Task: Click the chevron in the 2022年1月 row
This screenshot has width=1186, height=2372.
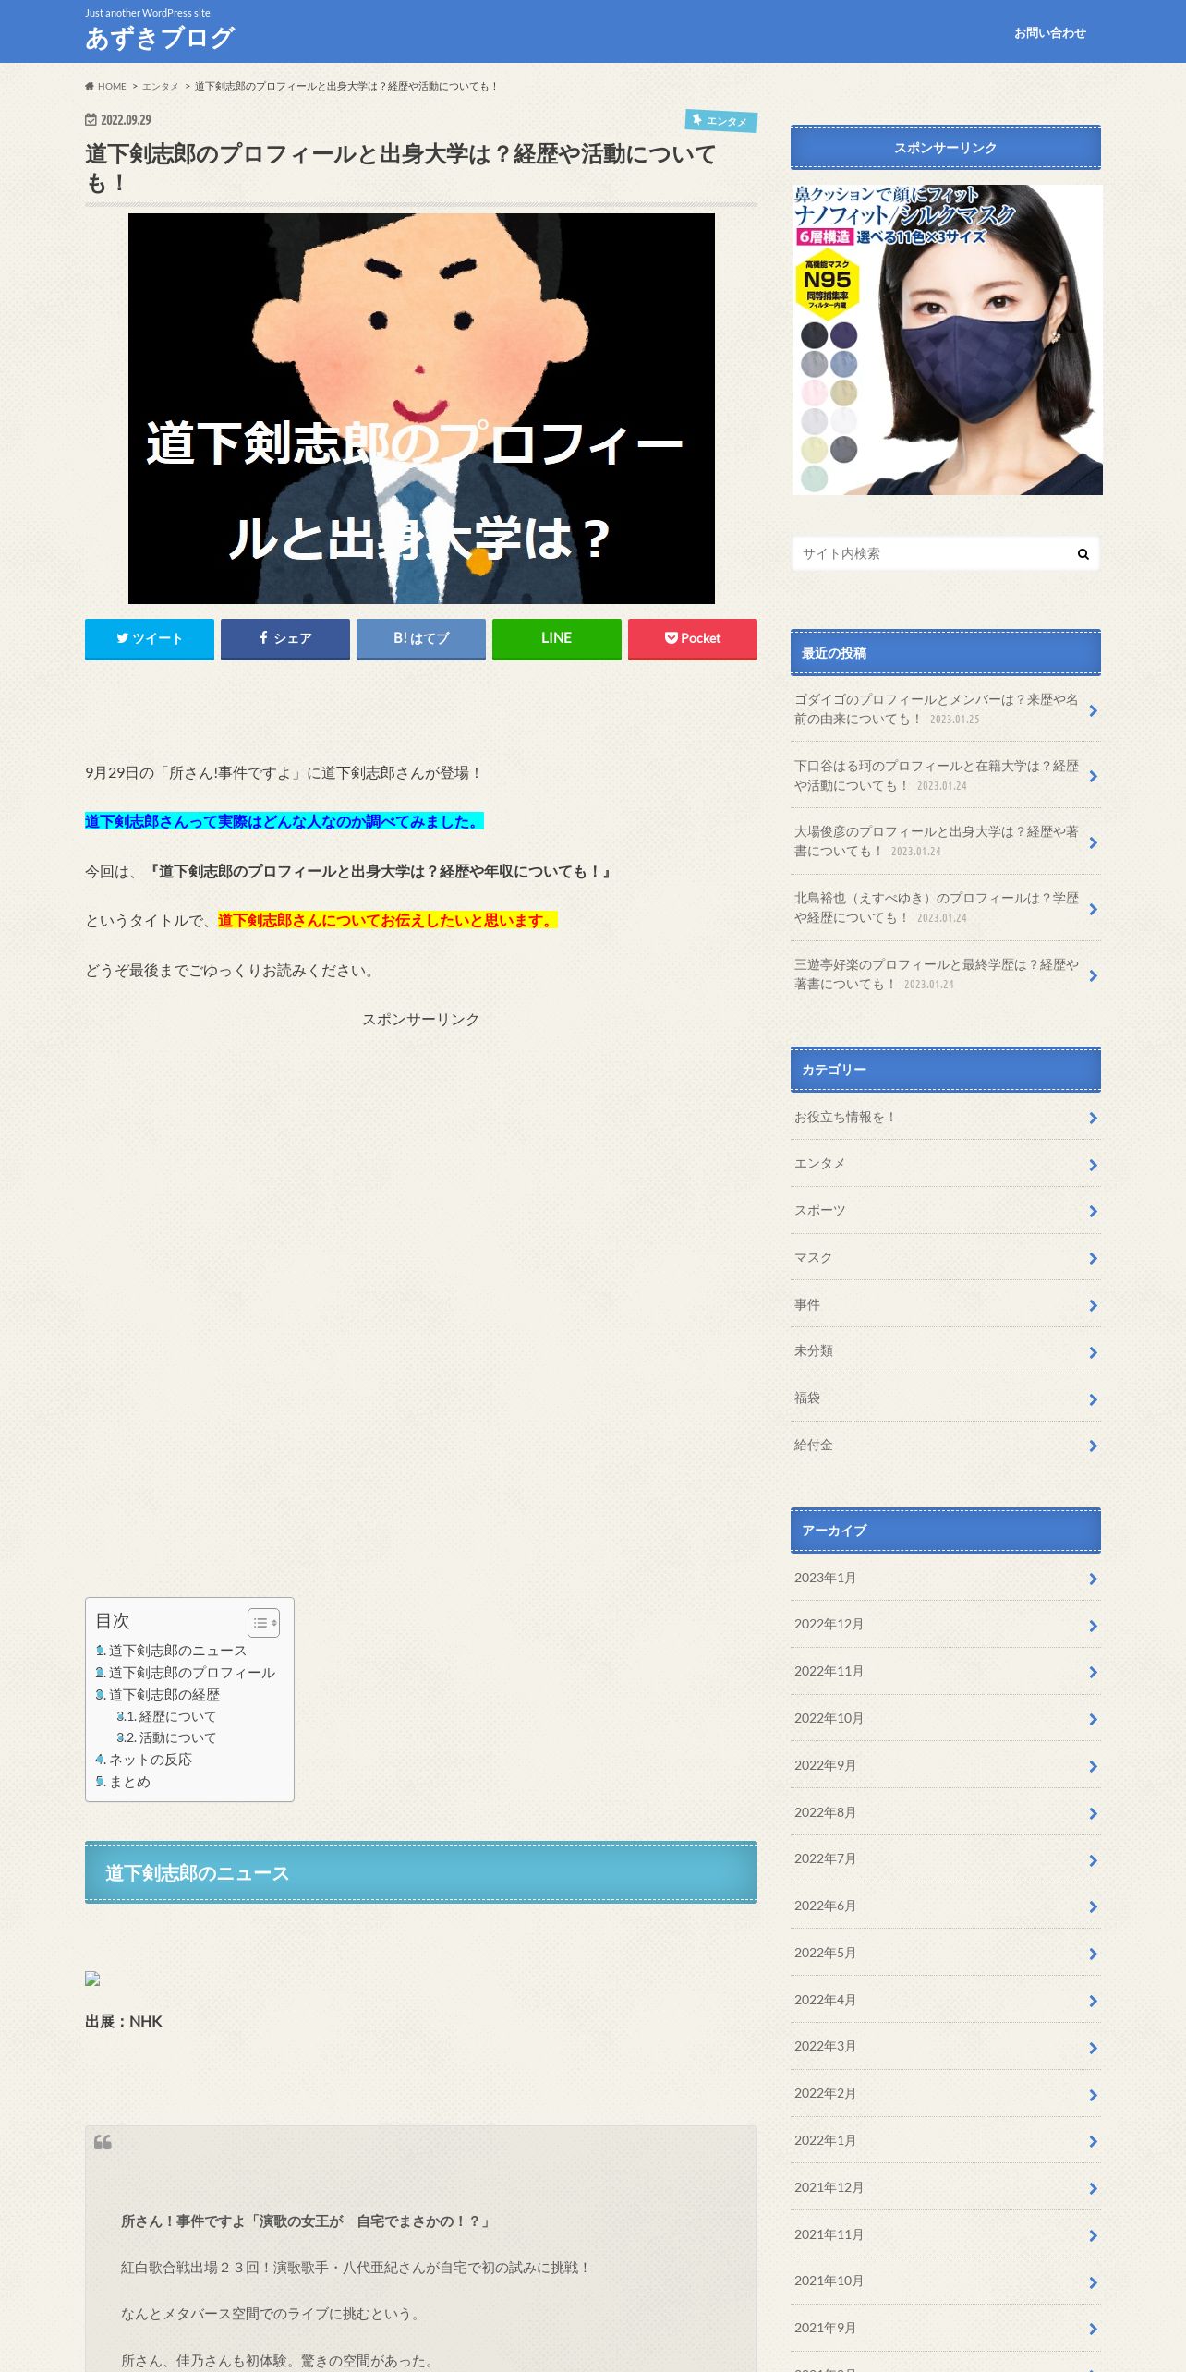Action: 1093,2141
